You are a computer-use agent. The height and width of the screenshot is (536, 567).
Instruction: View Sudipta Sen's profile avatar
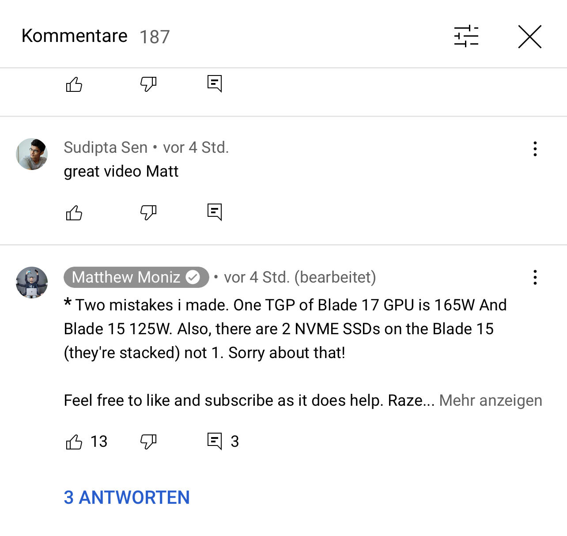pyautogui.click(x=32, y=154)
